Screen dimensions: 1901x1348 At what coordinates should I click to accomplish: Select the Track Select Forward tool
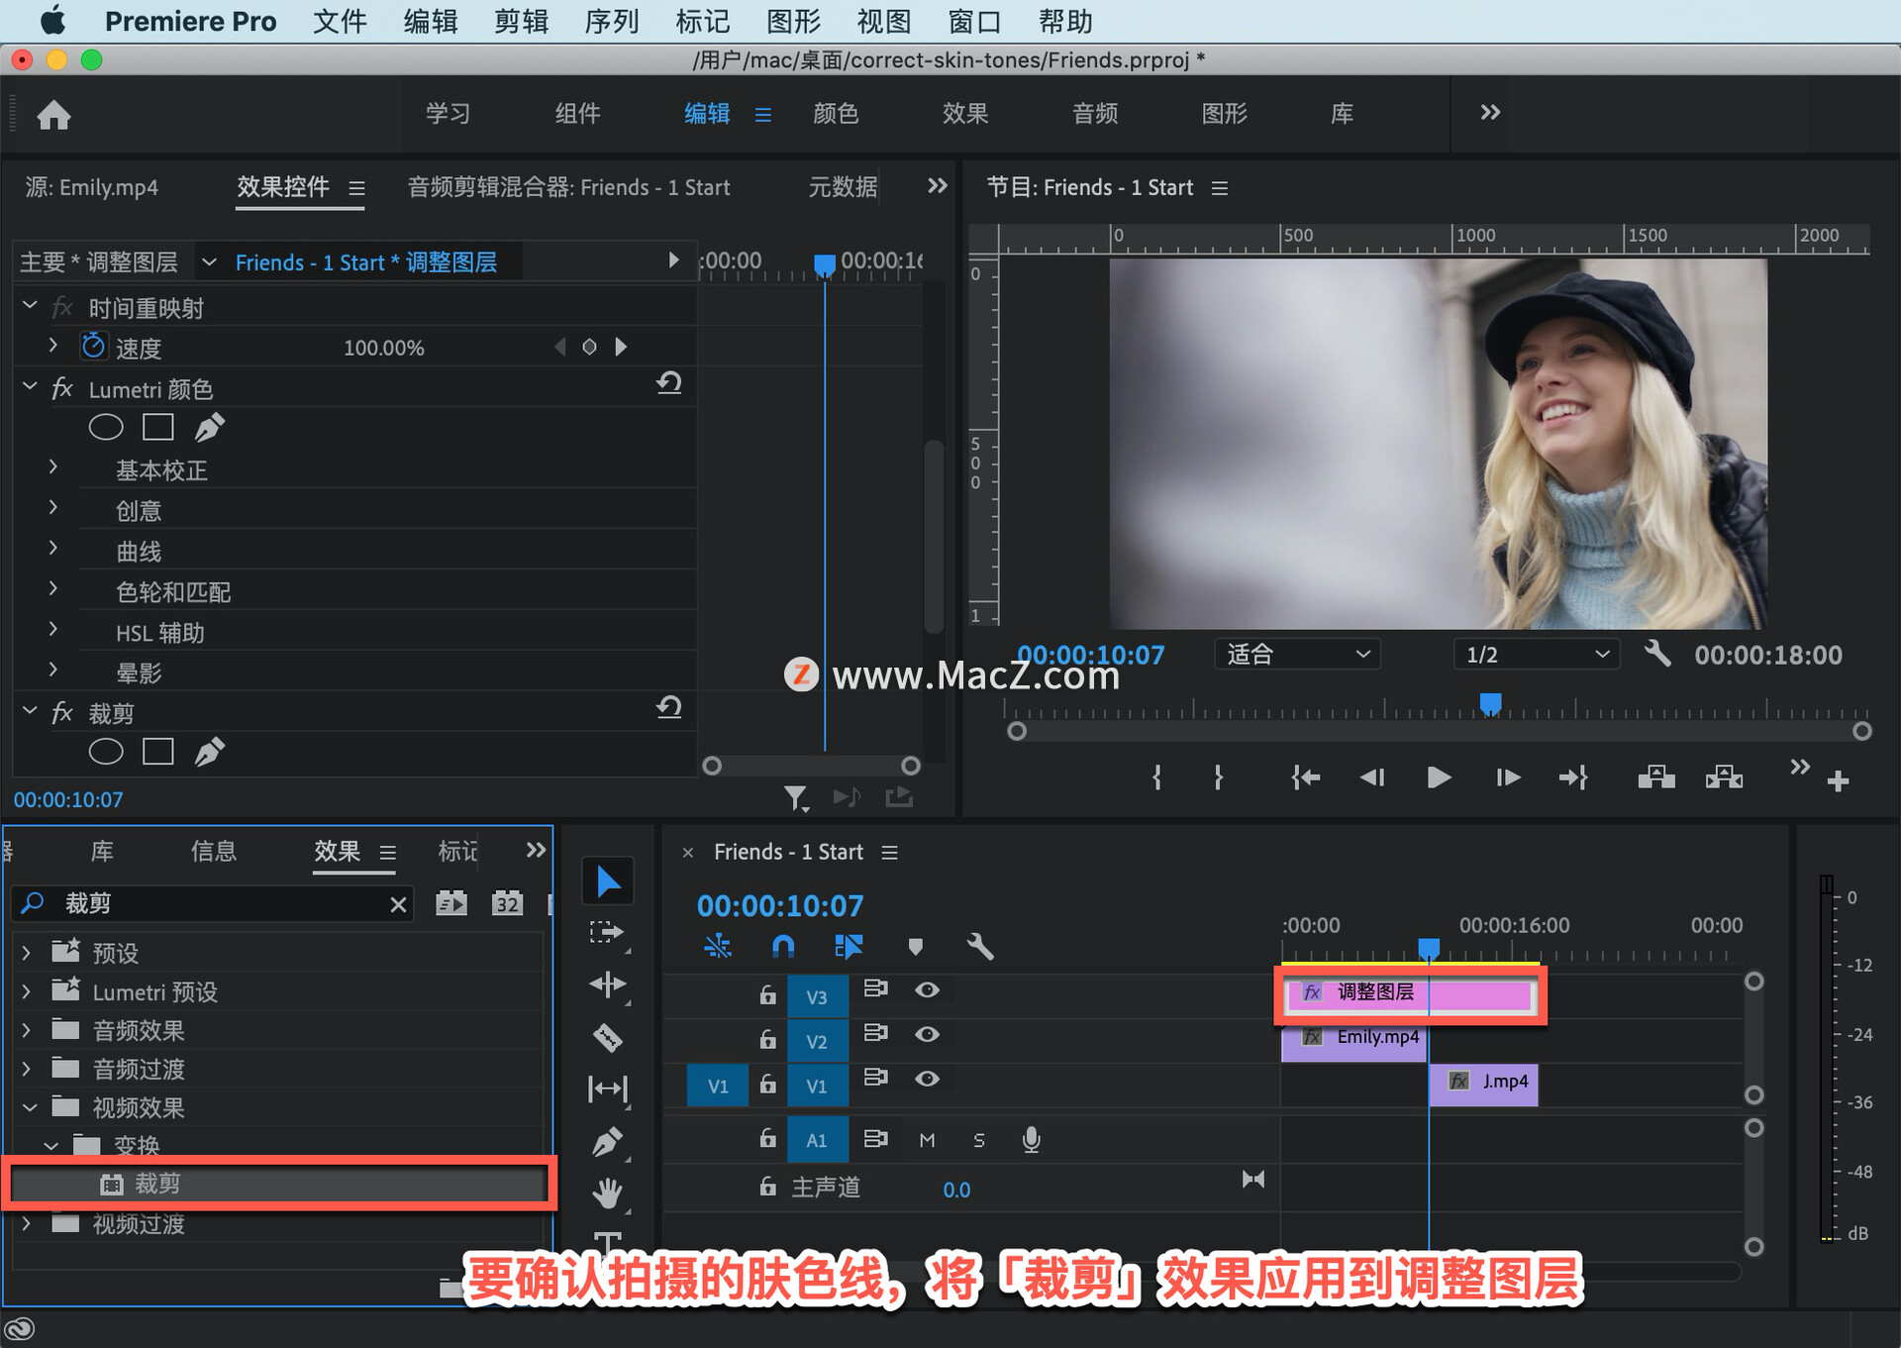click(x=607, y=932)
